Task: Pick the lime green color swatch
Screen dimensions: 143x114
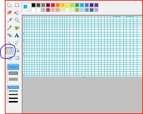Action: coord(72,5)
